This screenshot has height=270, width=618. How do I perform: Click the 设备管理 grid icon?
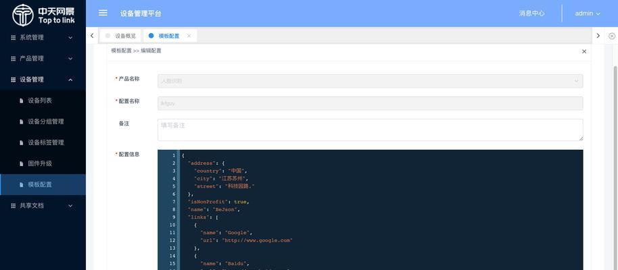point(13,80)
